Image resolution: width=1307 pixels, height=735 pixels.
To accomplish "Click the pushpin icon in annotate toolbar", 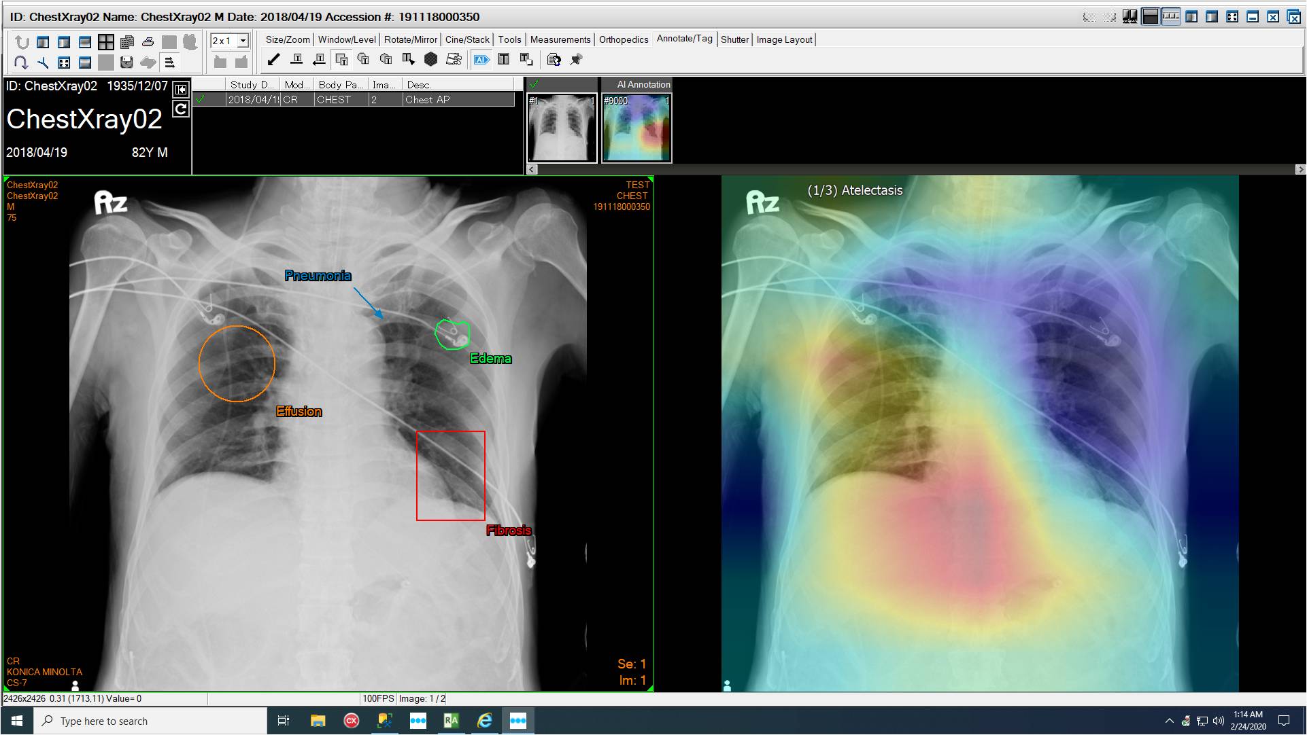I will [577, 60].
